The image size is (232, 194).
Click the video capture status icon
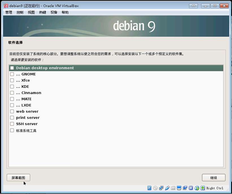click(x=185, y=188)
